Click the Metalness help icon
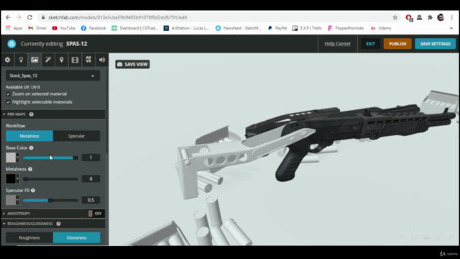The width and height of the screenshot is (460, 259). 30,169
